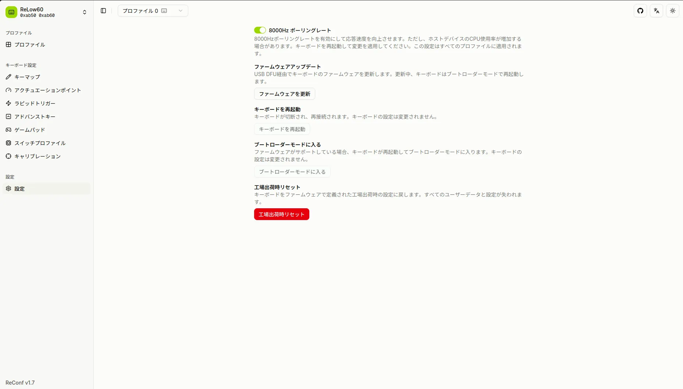The image size is (683, 389).
Task: Open スイッチプロファイル in the sidebar
Action: (x=47, y=143)
